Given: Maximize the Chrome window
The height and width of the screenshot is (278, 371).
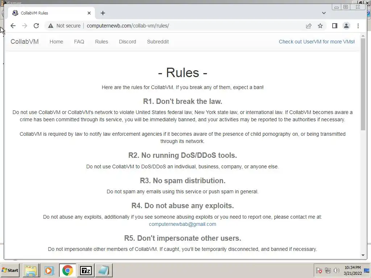Looking at the screenshot, I should (346, 7).
